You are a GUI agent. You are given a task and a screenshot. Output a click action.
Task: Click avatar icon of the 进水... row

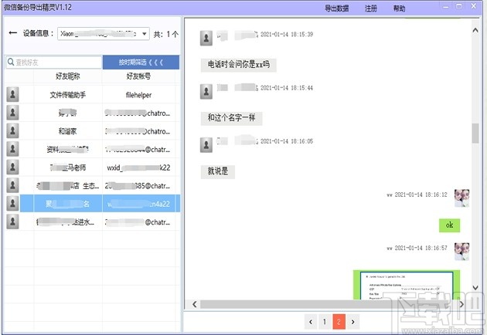coord(12,222)
